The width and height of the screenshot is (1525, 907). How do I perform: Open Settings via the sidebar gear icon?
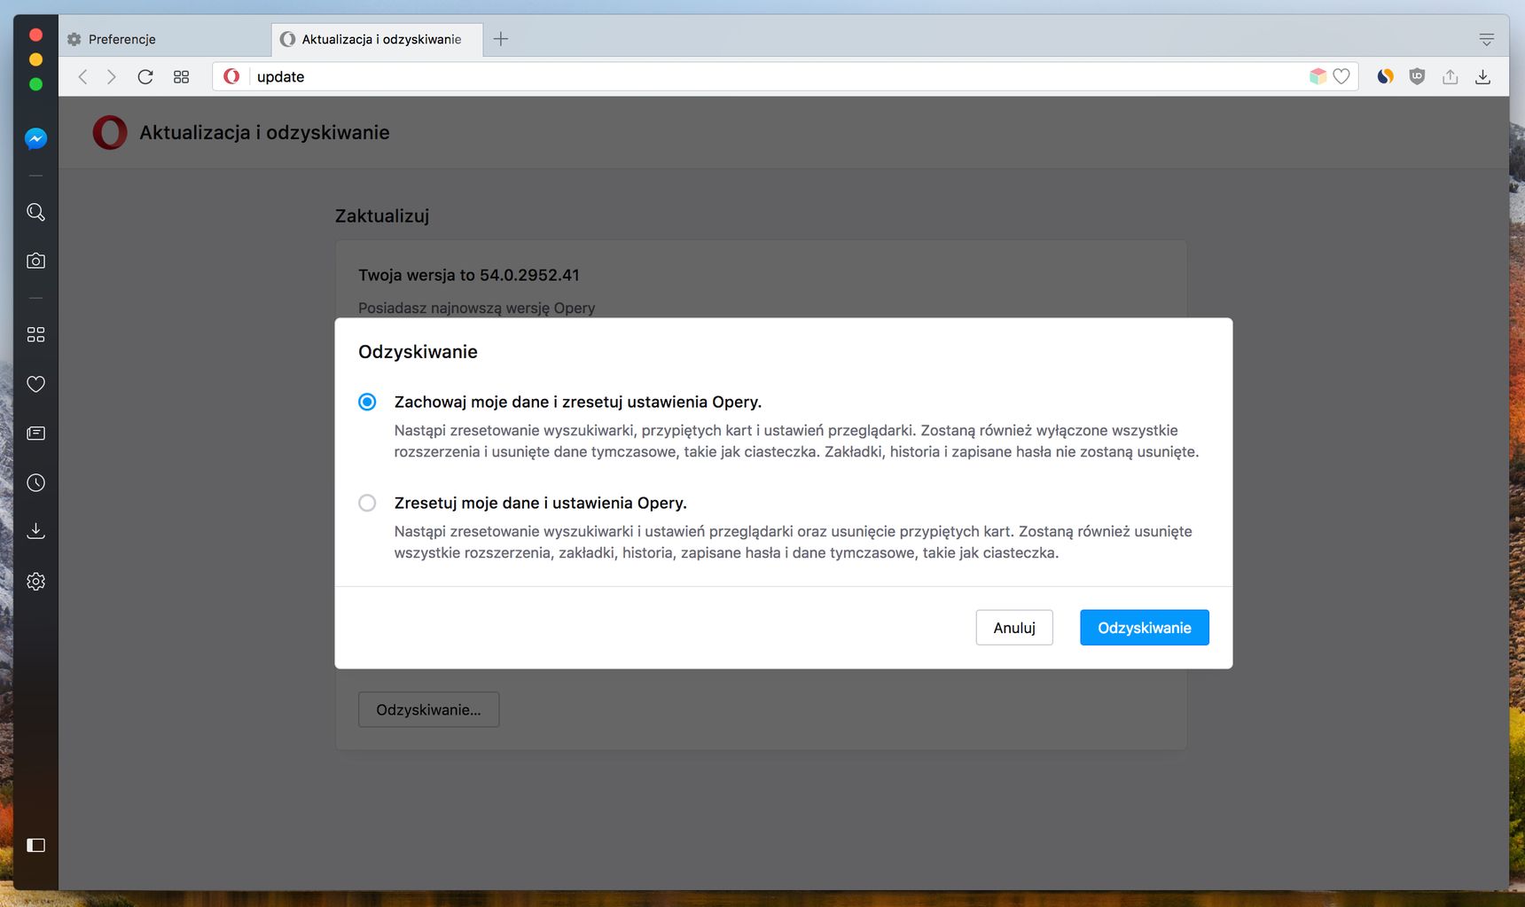pos(35,582)
